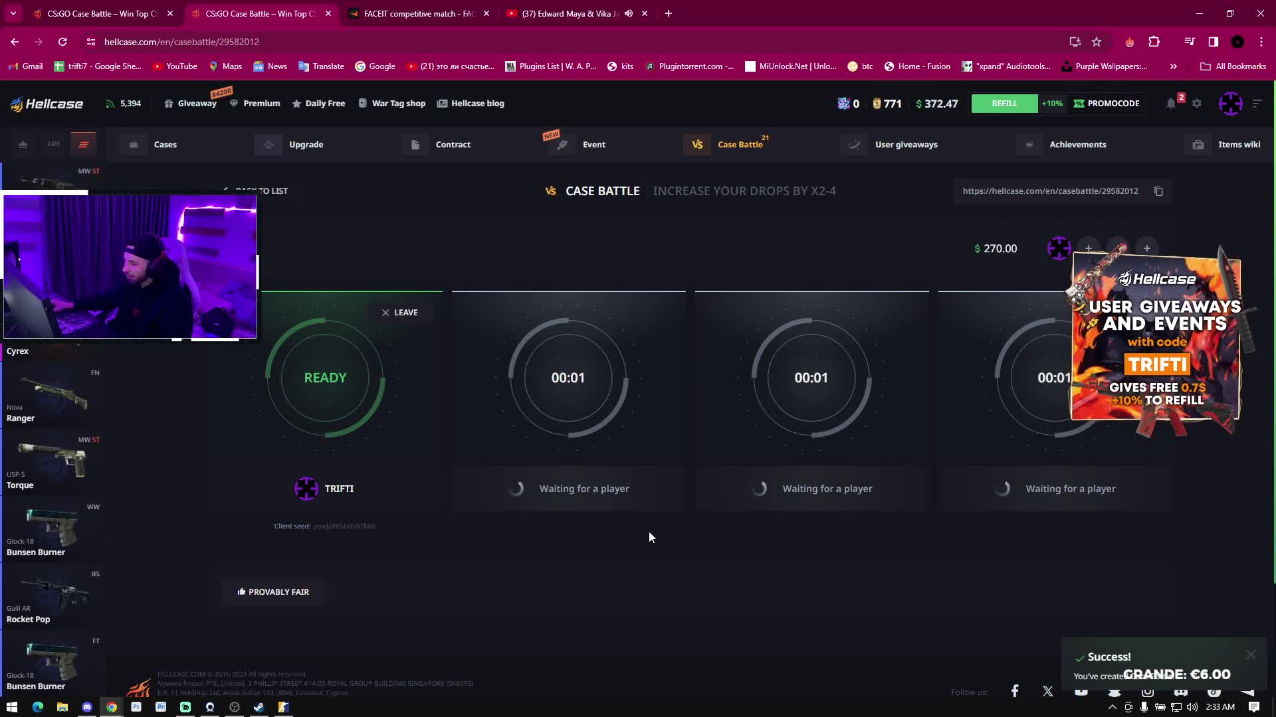Open the settings gear icon
The width and height of the screenshot is (1276, 717).
click(x=1196, y=104)
